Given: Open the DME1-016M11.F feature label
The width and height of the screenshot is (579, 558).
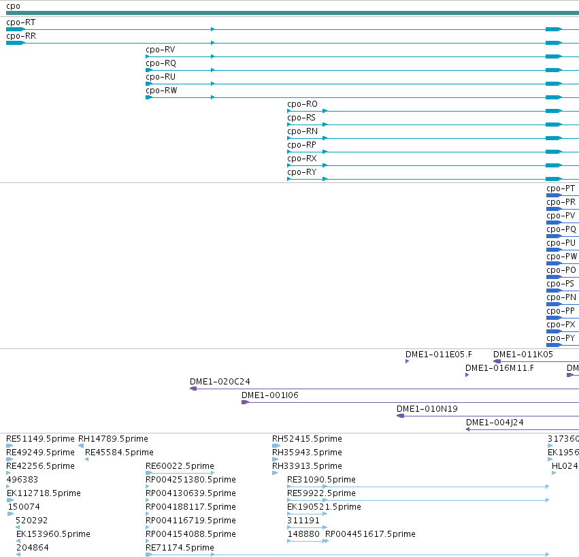Looking at the screenshot, I should pos(499,369).
